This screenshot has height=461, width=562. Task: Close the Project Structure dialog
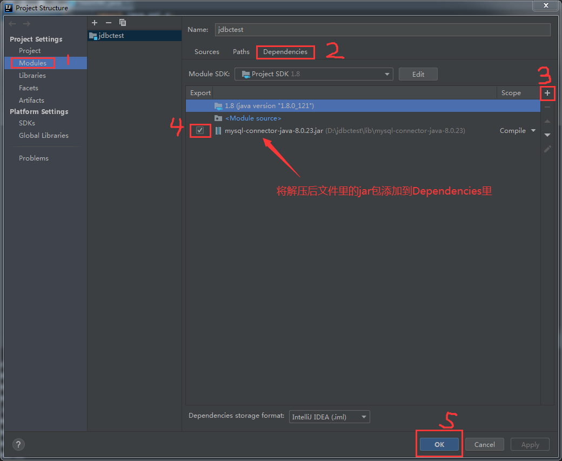coord(546,5)
